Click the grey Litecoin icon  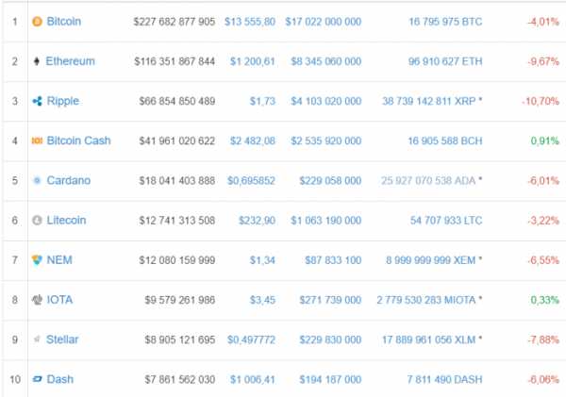pyautogui.click(x=37, y=220)
